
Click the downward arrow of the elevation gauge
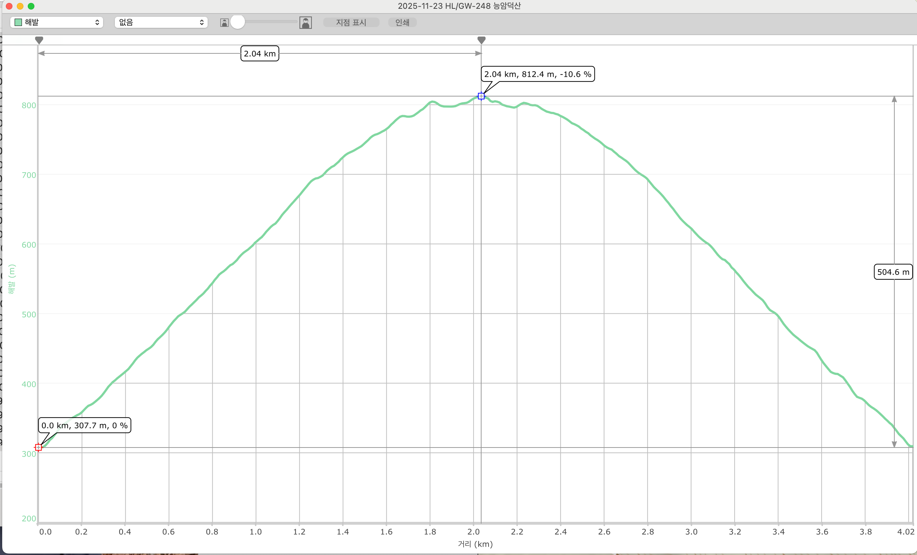coord(894,444)
